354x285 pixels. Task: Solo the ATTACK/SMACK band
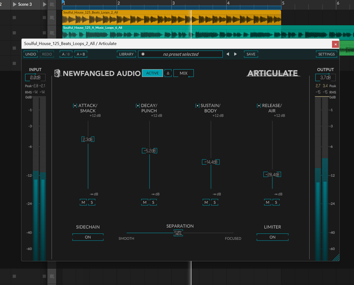click(x=92, y=202)
